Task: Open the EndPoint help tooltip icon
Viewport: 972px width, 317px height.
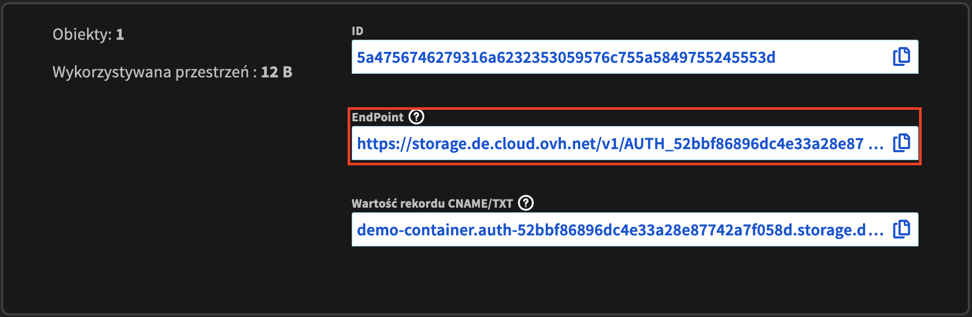Action: click(416, 117)
